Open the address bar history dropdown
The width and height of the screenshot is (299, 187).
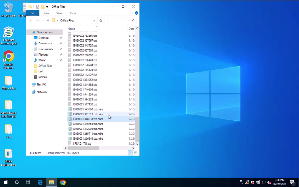click(x=94, y=21)
